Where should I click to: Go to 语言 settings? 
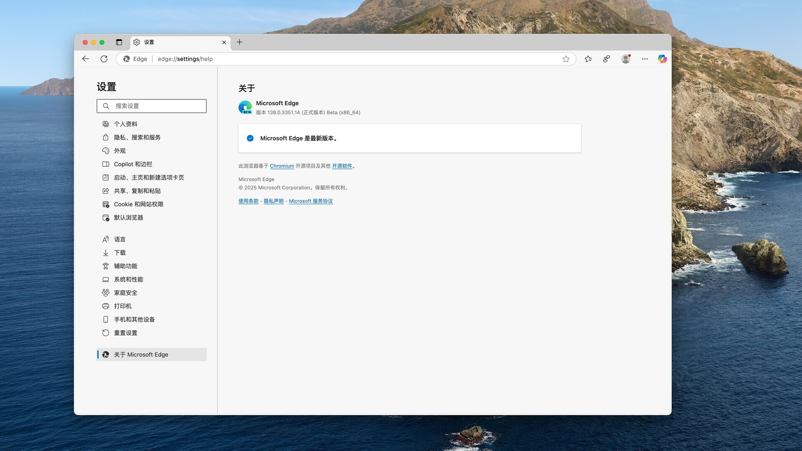tap(152, 239)
